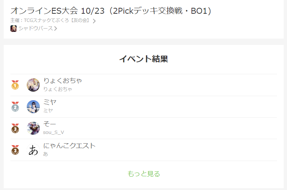Select username sou_S_V
Viewport: 287px width, 190px height.
click(x=54, y=132)
